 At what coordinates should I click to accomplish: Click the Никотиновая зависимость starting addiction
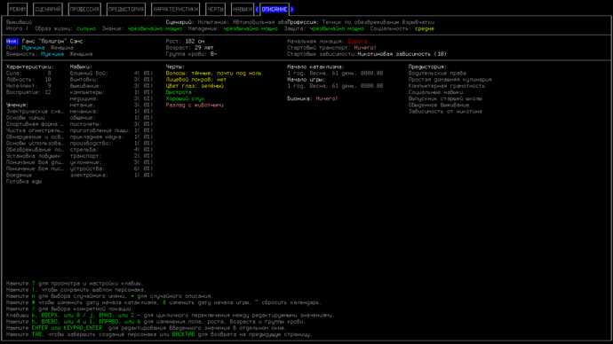402,54
